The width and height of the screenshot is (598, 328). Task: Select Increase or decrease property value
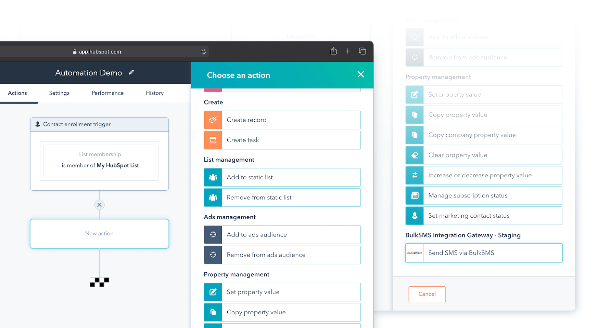(484, 175)
